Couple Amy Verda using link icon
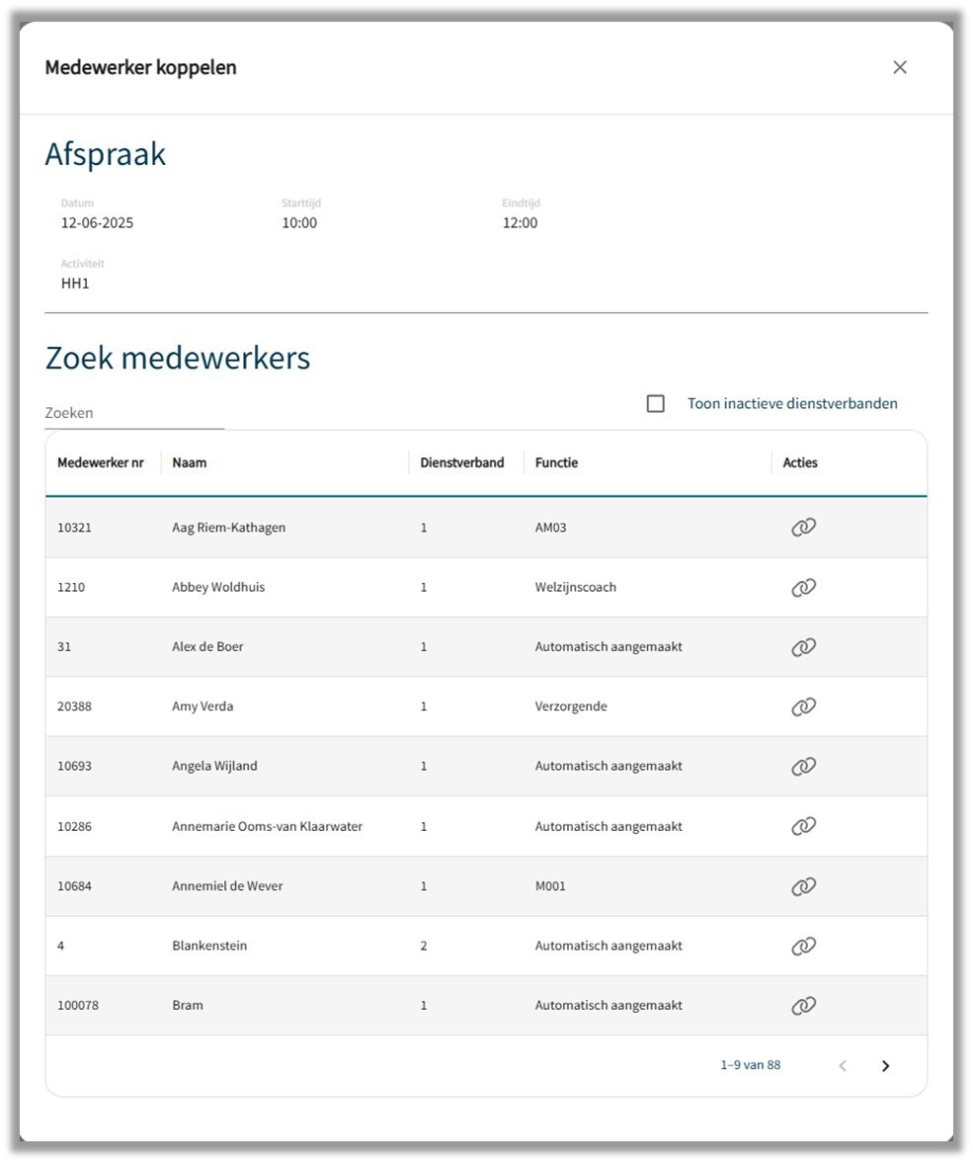973x1163 pixels. (x=803, y=706)
